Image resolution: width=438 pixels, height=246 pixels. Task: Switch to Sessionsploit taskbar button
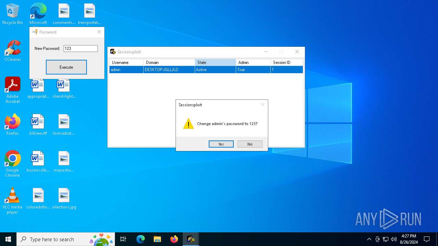coord(191,239)
